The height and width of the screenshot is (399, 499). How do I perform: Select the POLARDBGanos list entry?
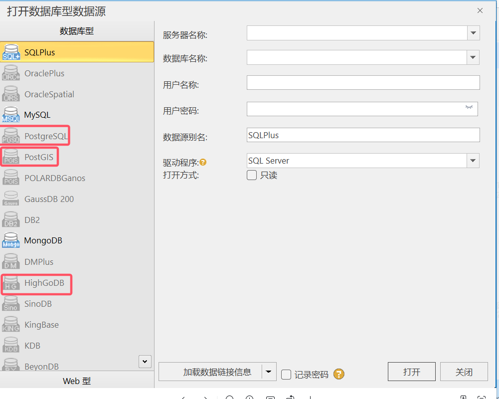coord(77,178)
